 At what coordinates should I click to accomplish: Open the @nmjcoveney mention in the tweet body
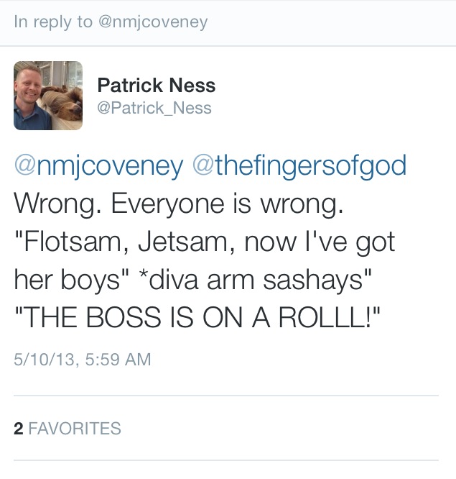point(98,166)
